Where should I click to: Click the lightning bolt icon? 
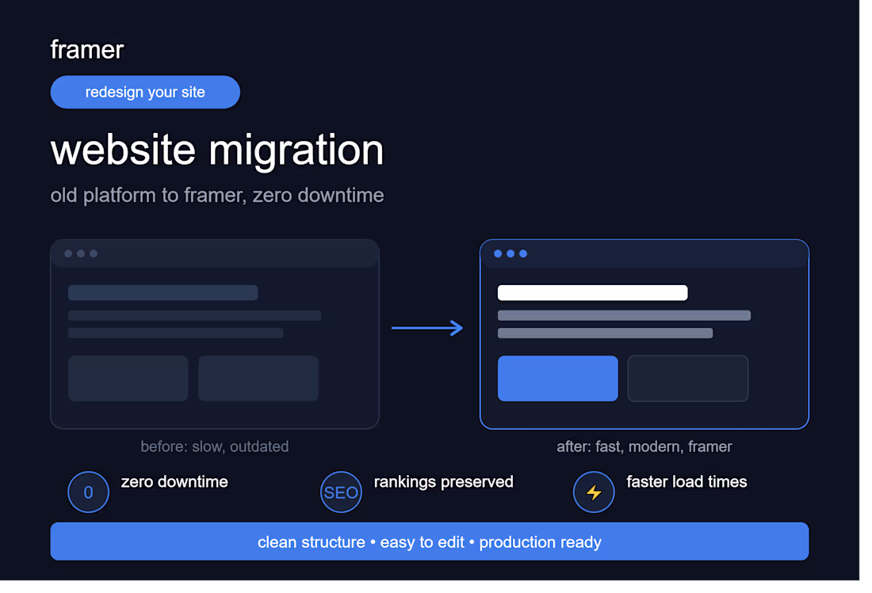(x=594, y=492)
